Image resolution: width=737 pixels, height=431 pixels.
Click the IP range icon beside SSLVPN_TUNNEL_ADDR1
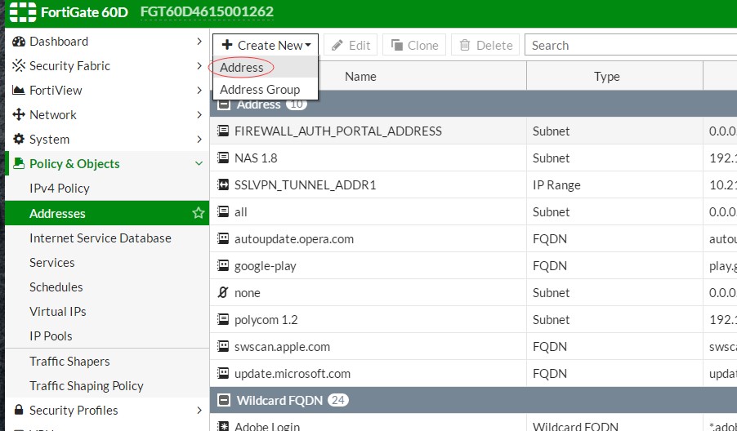[x=223, y=184]
